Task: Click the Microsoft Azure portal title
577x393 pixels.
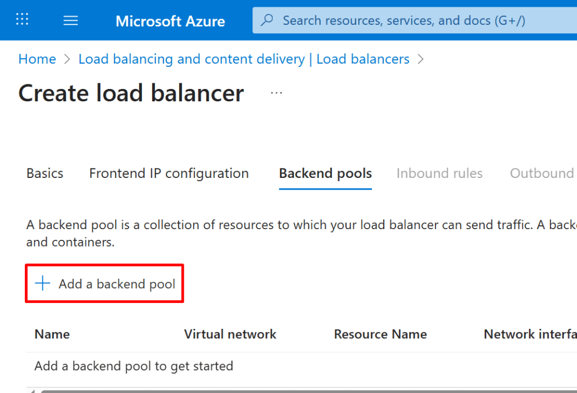Action: pos(170,21)
